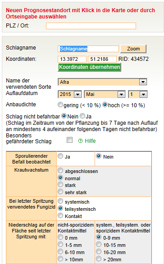
Task: Choose systemisch fungicide option
Action: [60, 201]
